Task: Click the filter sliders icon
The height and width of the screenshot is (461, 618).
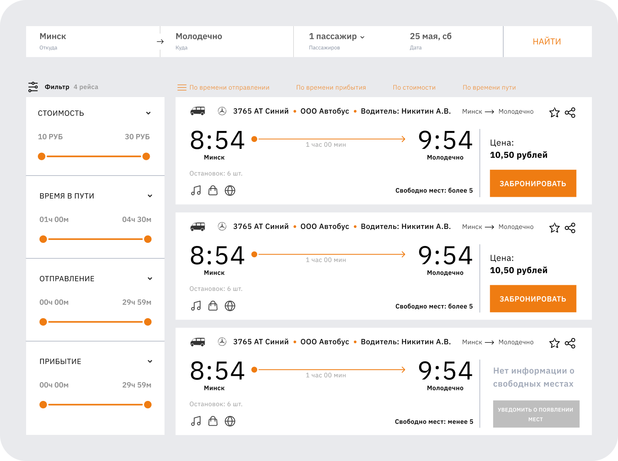Action: [x=33, y=87]
